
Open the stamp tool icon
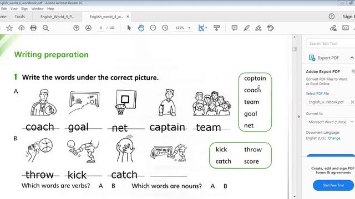(x=271, y=28)
